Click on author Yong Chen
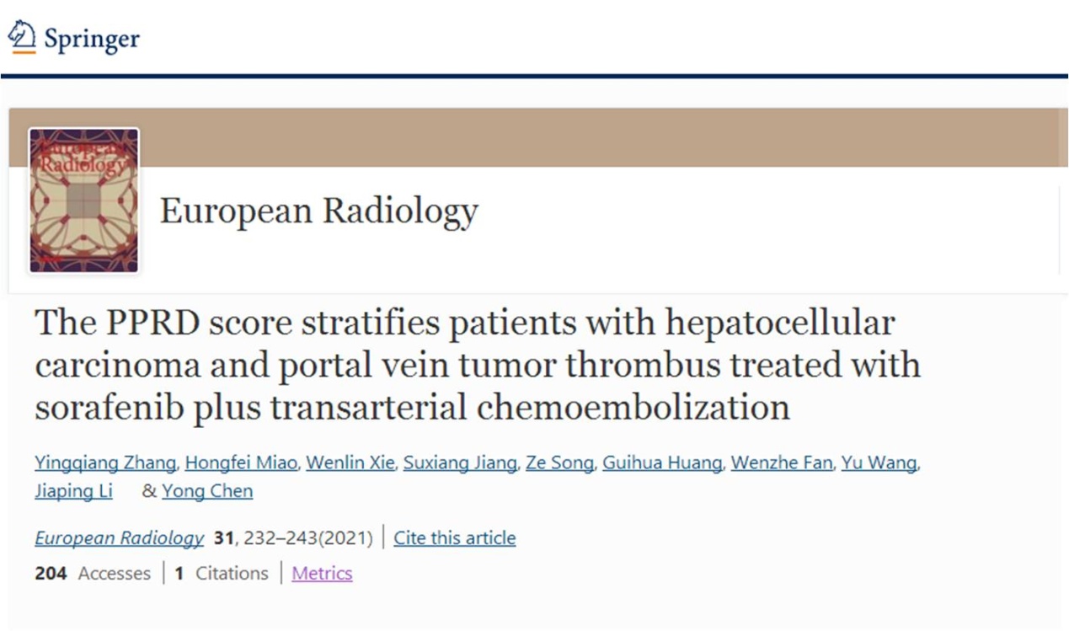 (x=207, y=491)
